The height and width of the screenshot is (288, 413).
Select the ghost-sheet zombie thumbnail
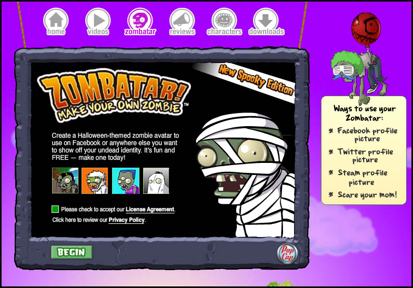click(x=156, y=181)
